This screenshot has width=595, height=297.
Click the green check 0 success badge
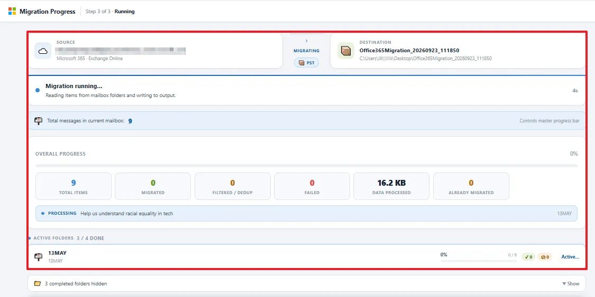[x=528, y=257]
